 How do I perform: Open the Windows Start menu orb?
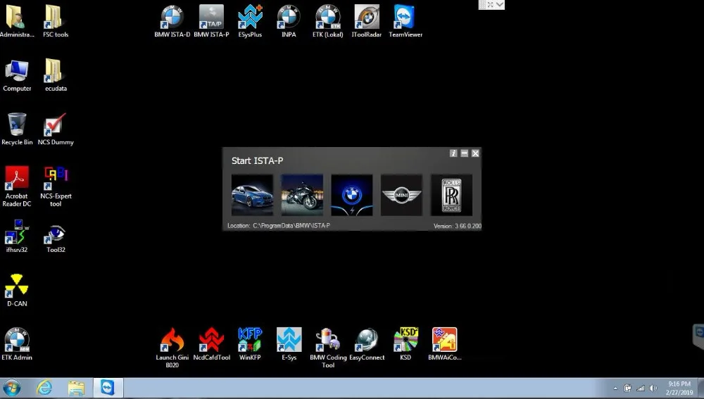(x=12, y=388)
